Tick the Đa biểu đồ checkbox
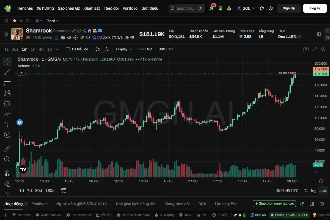The height and width of the screenshot is (220, 330). pos(68,49)
